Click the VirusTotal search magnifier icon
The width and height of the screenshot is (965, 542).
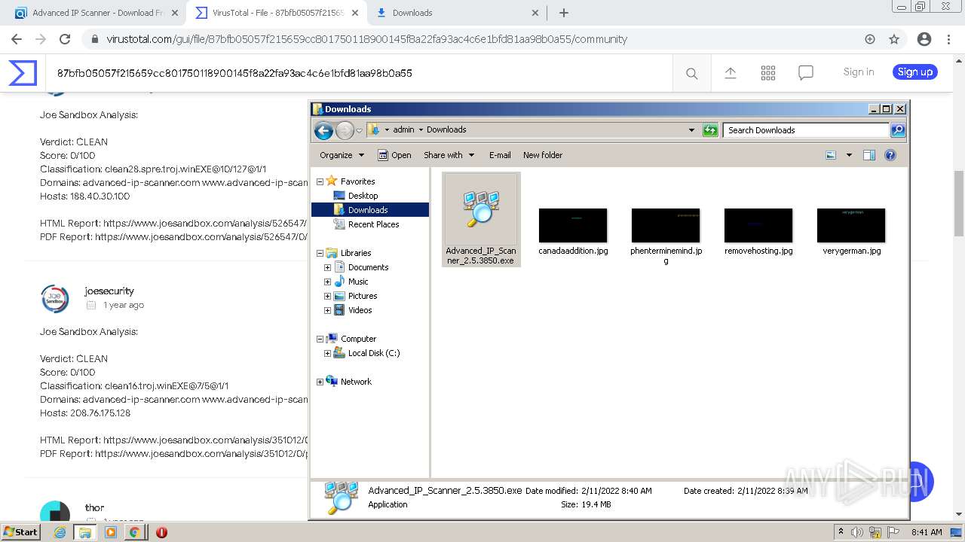click(x=691, y=73)
